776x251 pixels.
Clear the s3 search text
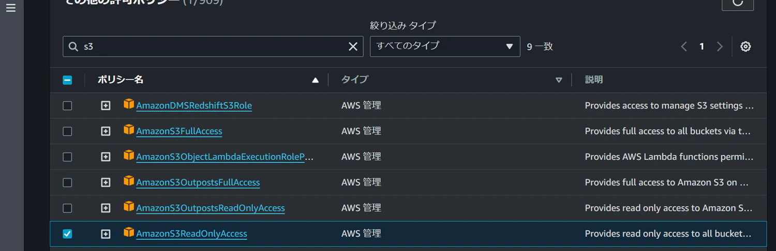click(353, 47)
